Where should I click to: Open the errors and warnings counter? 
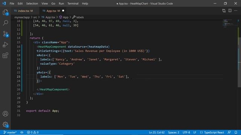click(33, 132)
